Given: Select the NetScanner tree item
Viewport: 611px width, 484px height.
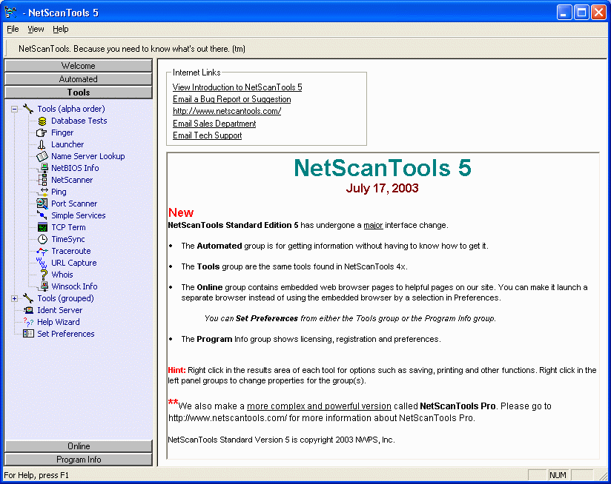Looking at the screenshot, I should tap(72, 180).
